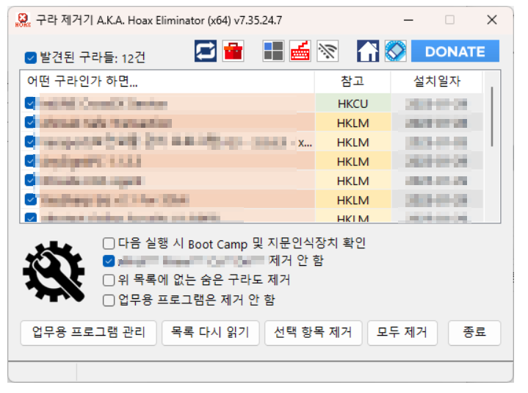This screenshot has height=393, width=528.
Task: Minimize the Hoax Eliminator window
Action: click(408, 20)
